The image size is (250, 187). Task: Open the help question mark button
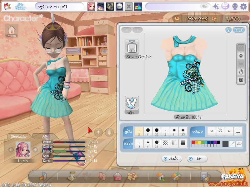coord(228,30)
